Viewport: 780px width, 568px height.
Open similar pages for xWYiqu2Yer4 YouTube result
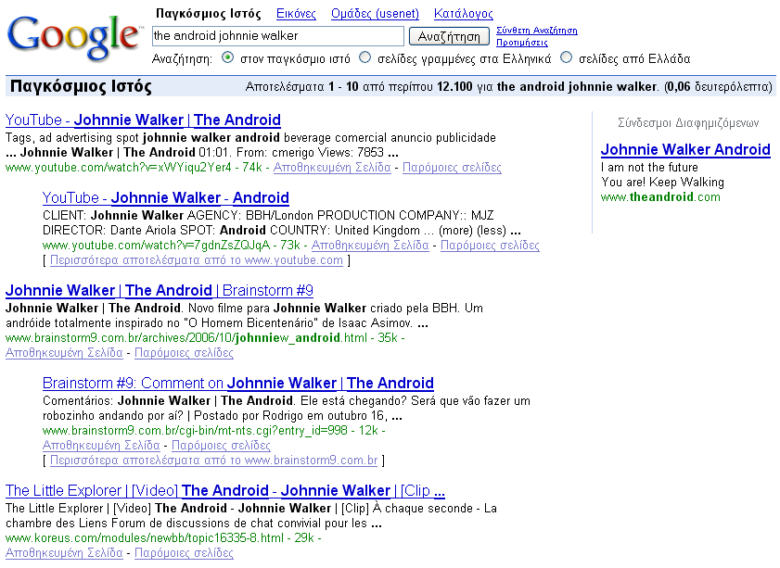[x=452, y=168]
